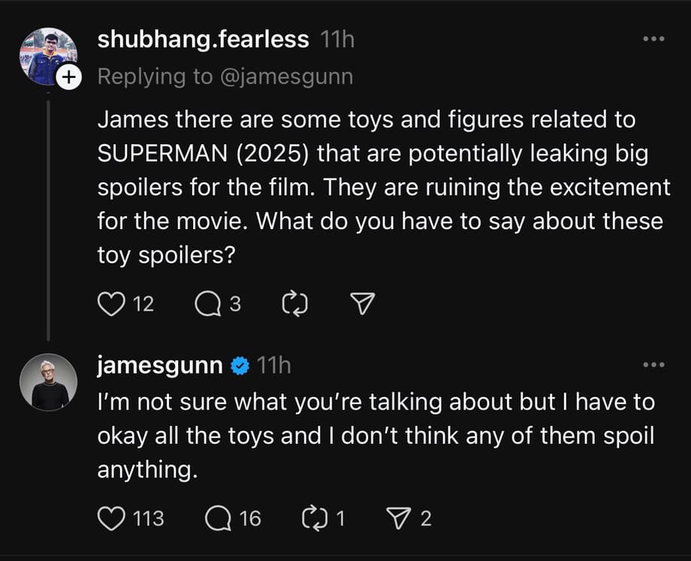Open replies on shubhang.fearless's post
691x561 pixels.
coord(205,304)
